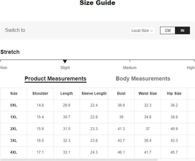Click shoulder value 14.8 for 0XL
This screenshot has width=195, height=161.
tap(40, 105)
